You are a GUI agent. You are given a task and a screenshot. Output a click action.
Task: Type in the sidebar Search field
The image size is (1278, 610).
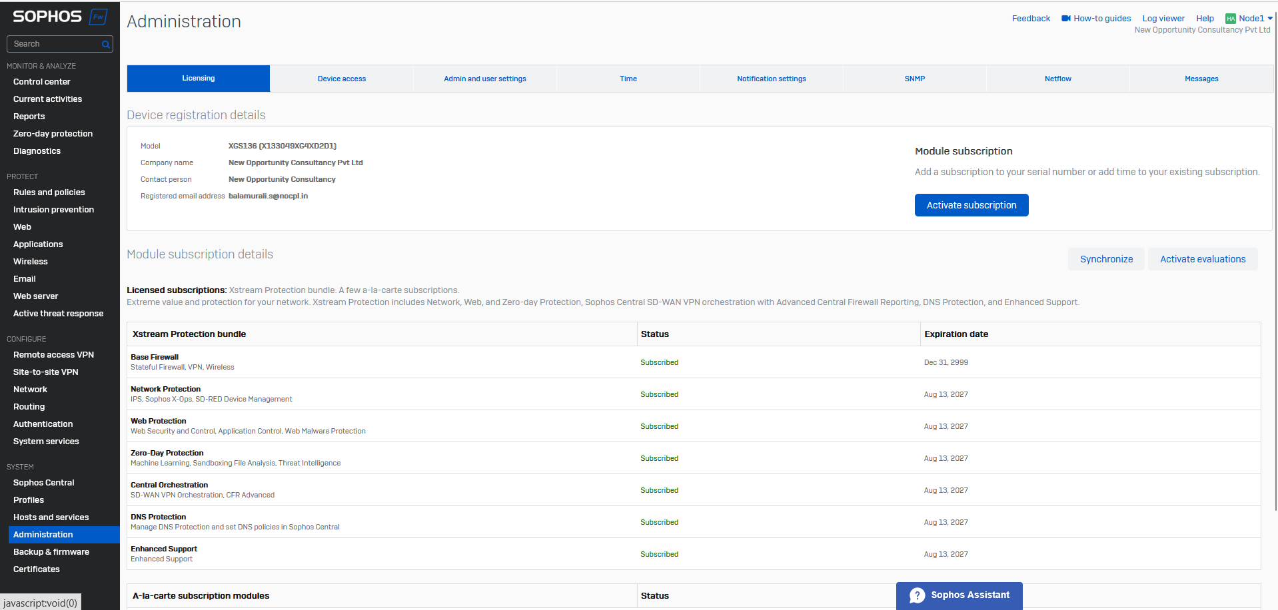pos(55,44)
